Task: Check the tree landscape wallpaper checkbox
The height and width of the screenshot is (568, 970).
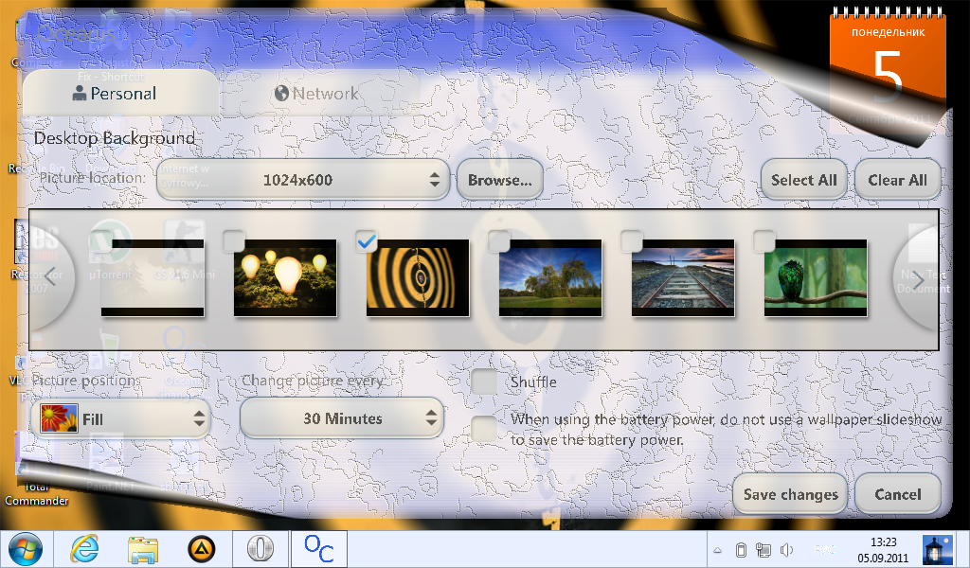Action: (x=498, y=241)
